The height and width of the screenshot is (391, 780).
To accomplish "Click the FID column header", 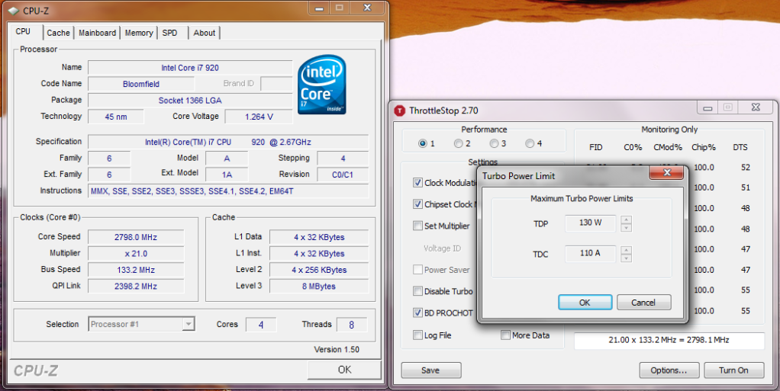I will pos(596,147).
